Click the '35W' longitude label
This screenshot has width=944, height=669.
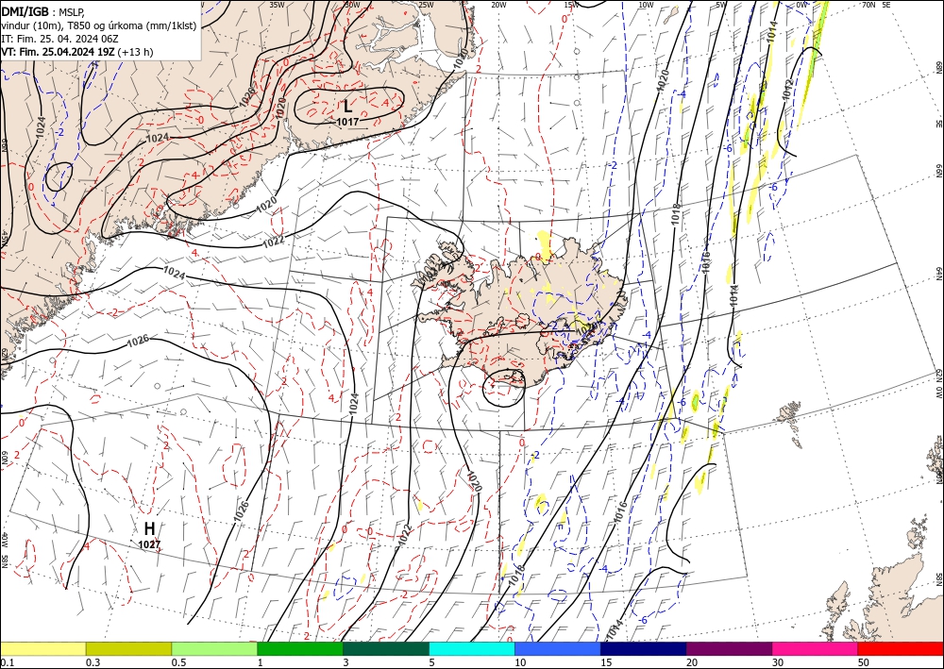tap(277, 5)
